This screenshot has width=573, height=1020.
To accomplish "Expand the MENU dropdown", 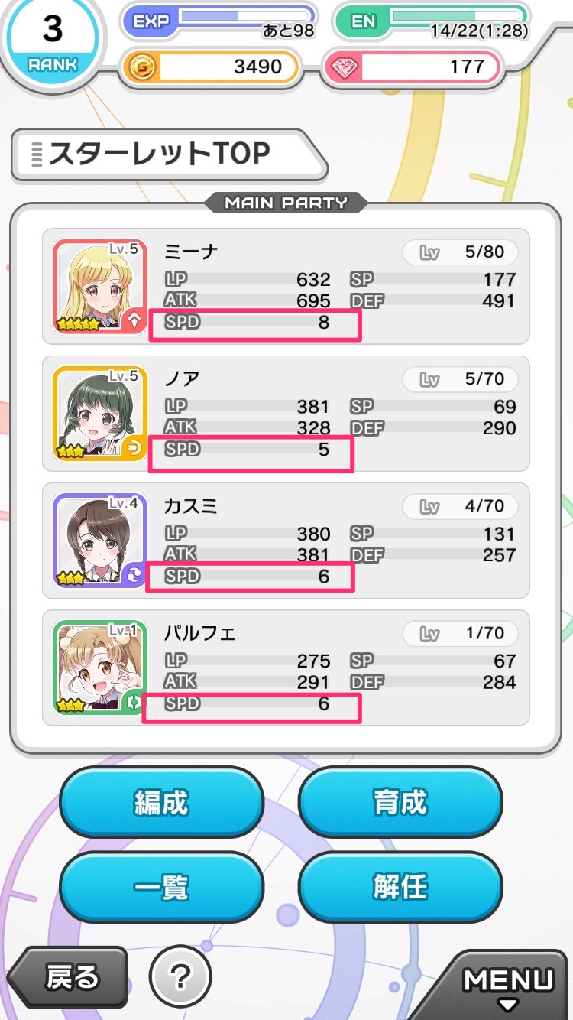I will point(508,986).
